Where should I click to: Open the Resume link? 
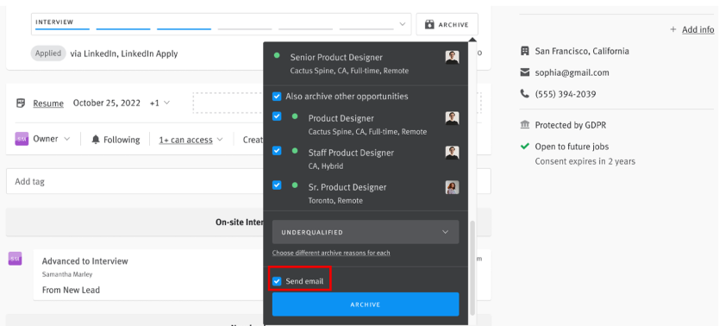tap(48, 103)
